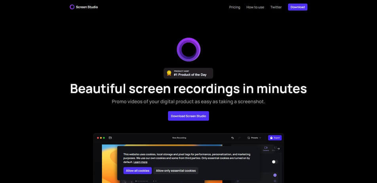The image size is (377, 183).
Task: Click Allow all cookies
Action: click(137, 171)
